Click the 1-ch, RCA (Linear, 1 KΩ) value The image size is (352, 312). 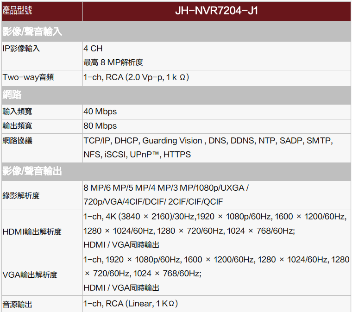pyautogui.click(x=131, y=304)
